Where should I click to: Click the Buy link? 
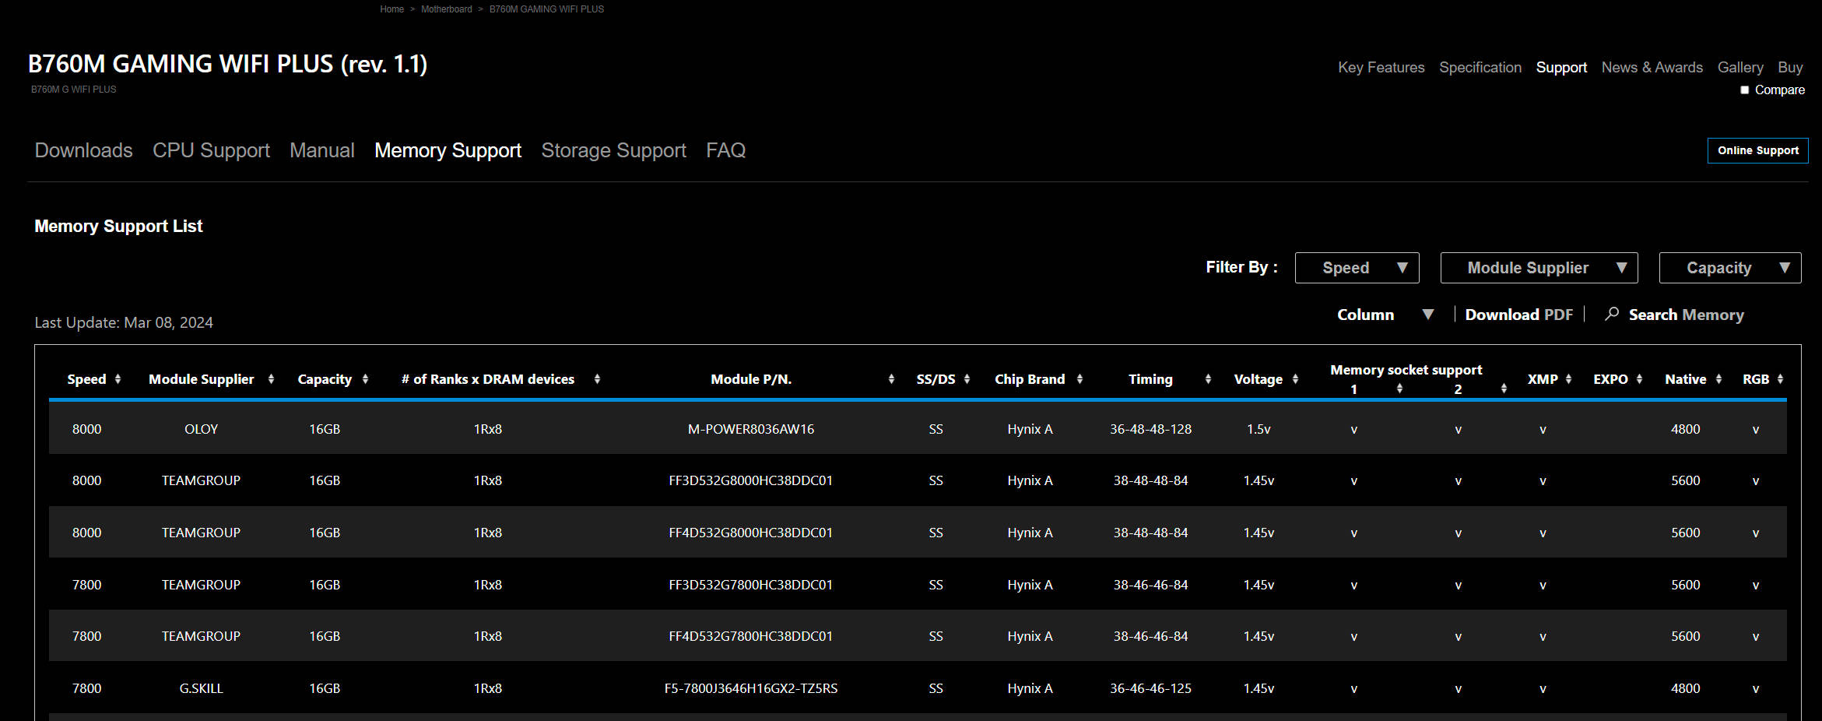tap(1790, 68)
